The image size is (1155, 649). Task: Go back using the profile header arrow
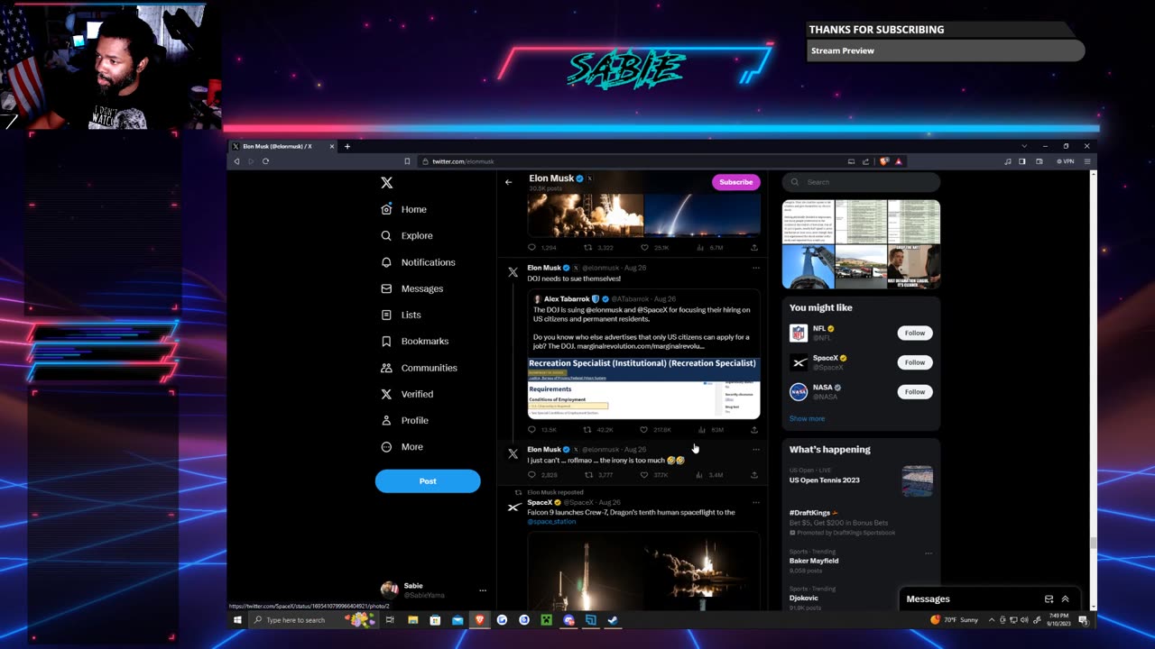click(508, 182)
